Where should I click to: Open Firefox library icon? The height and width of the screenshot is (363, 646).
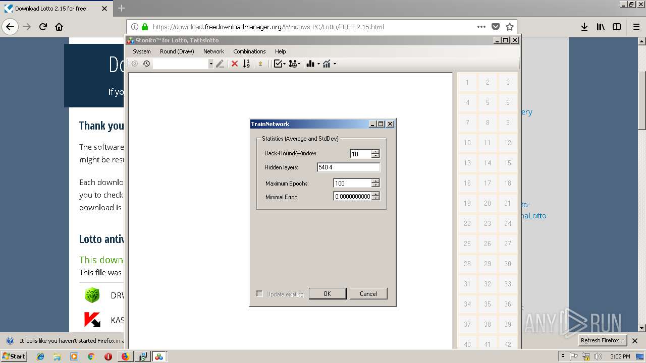601,27
